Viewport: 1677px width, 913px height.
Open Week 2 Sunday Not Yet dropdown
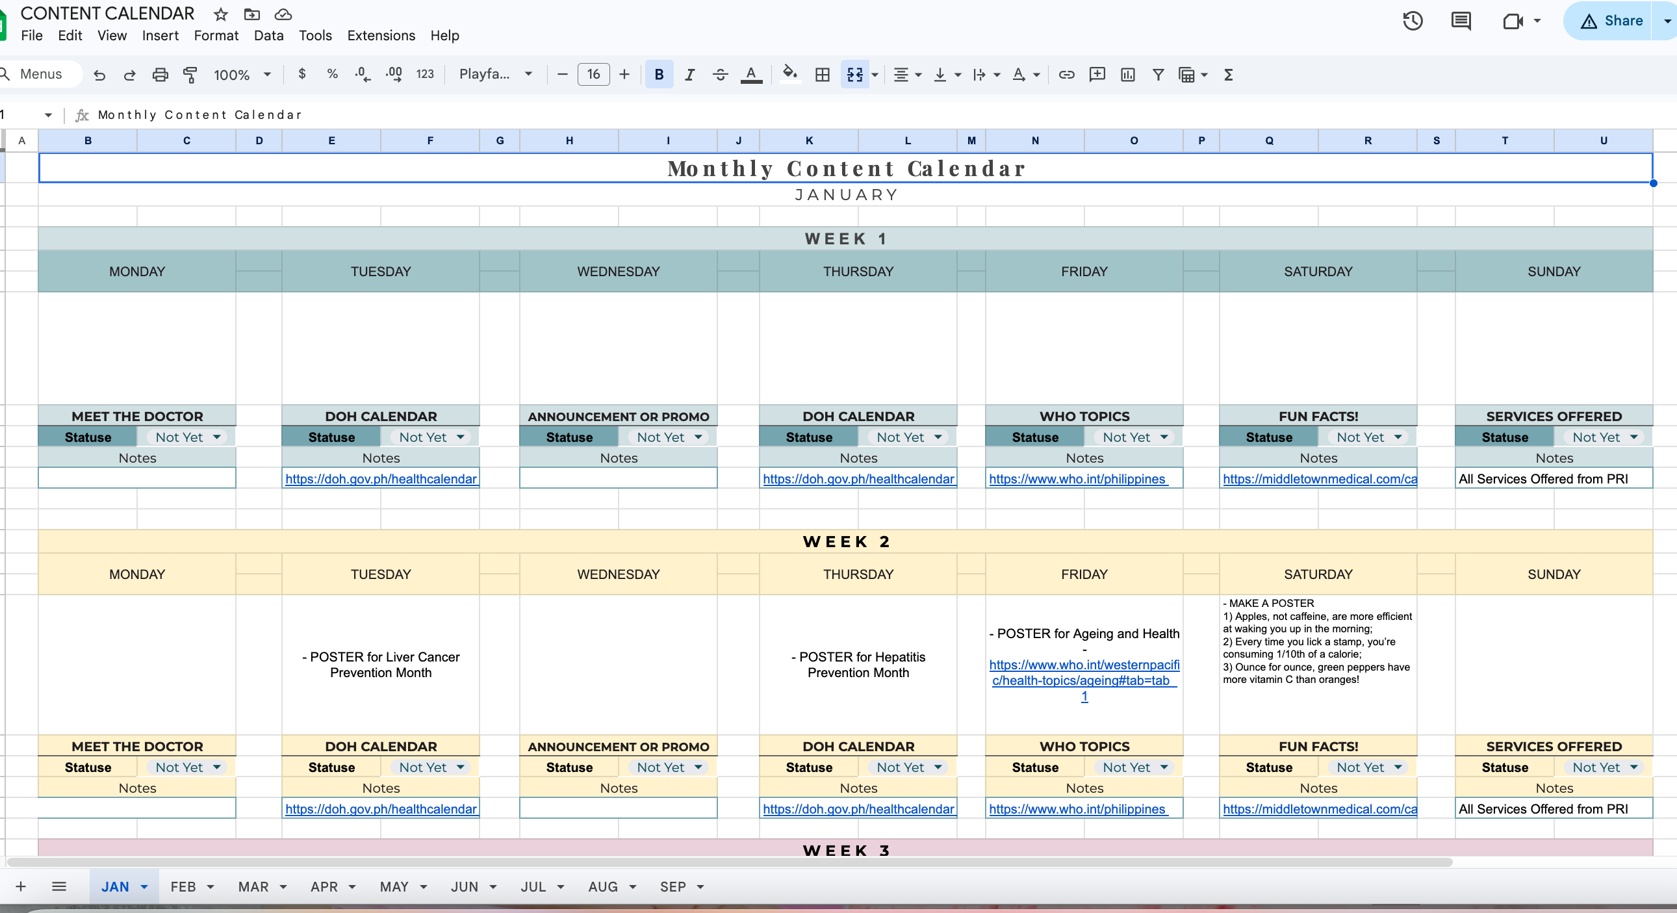pyautogui.click(x=1604, y=767)
